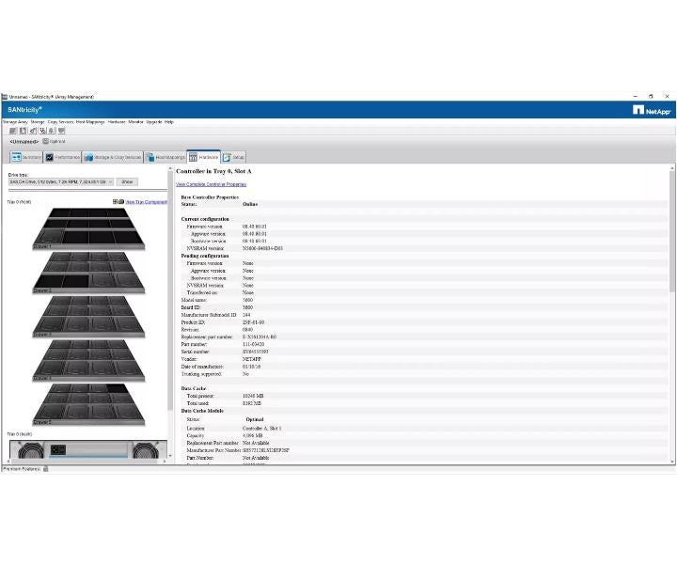Click the first toolbar icon under the menu bar

(x=13, y=131)
